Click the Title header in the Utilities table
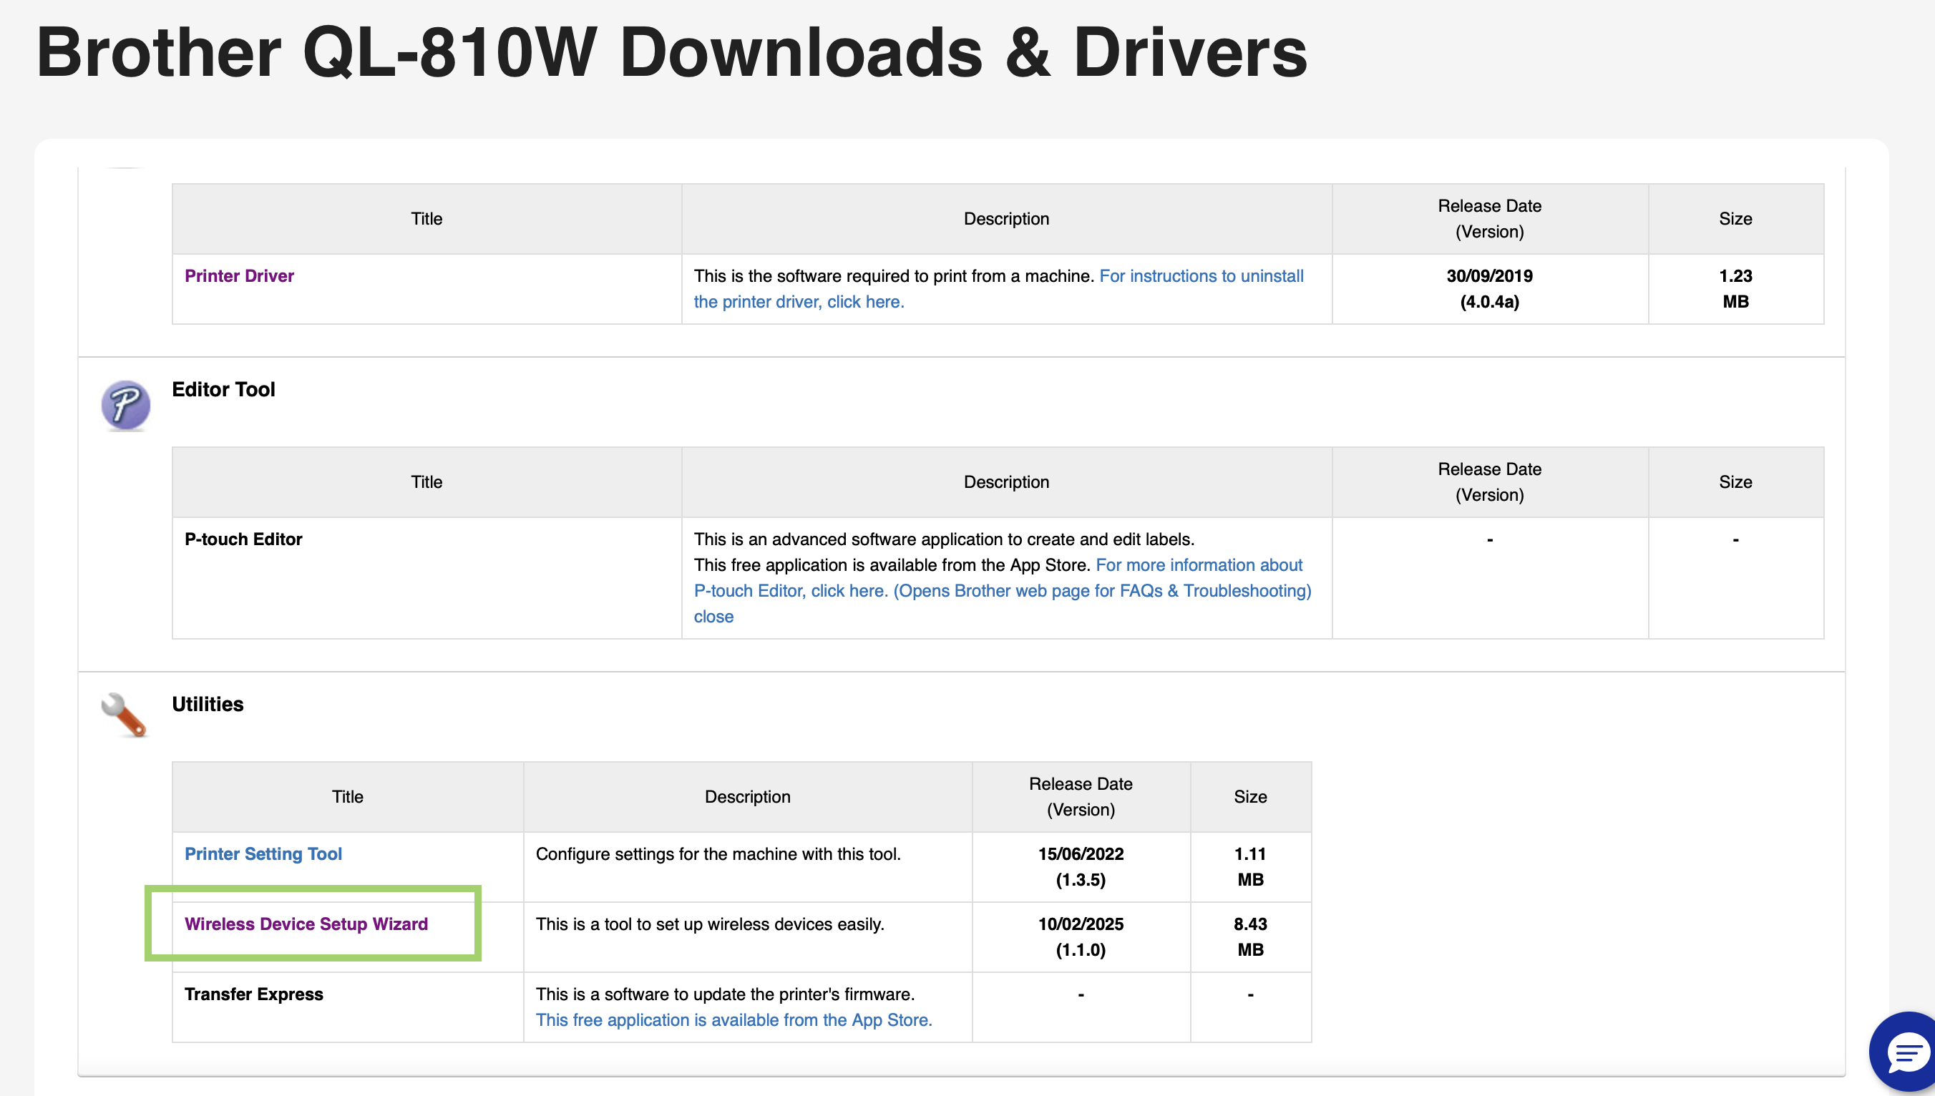 (347, 796)
